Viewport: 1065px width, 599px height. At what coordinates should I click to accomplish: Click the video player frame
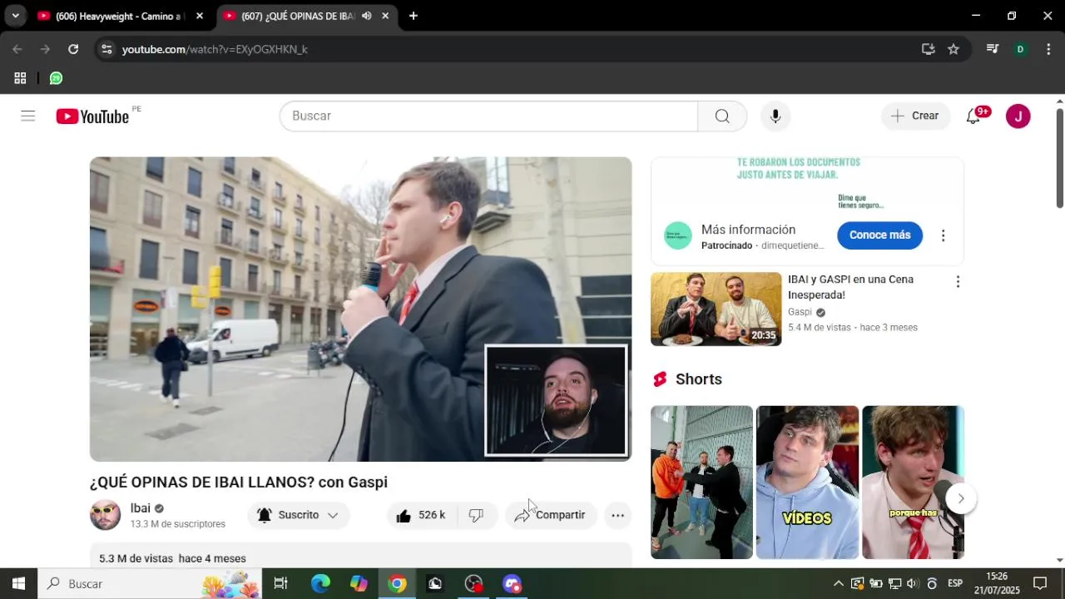360,309
